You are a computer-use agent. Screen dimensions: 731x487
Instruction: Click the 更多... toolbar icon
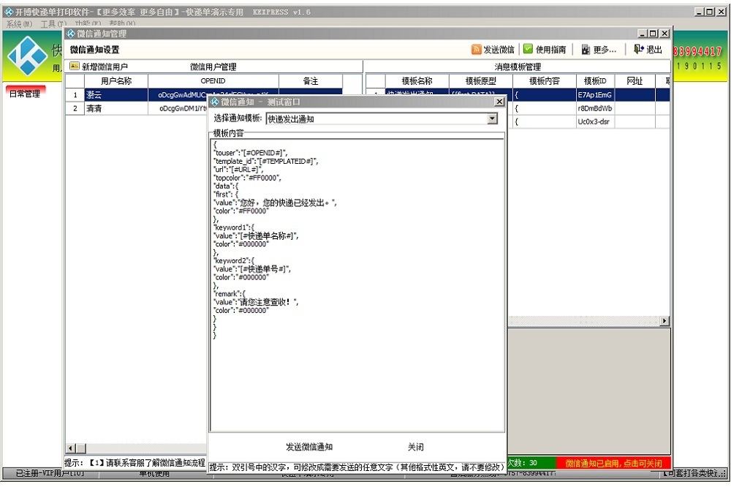[x=586, y=50]
